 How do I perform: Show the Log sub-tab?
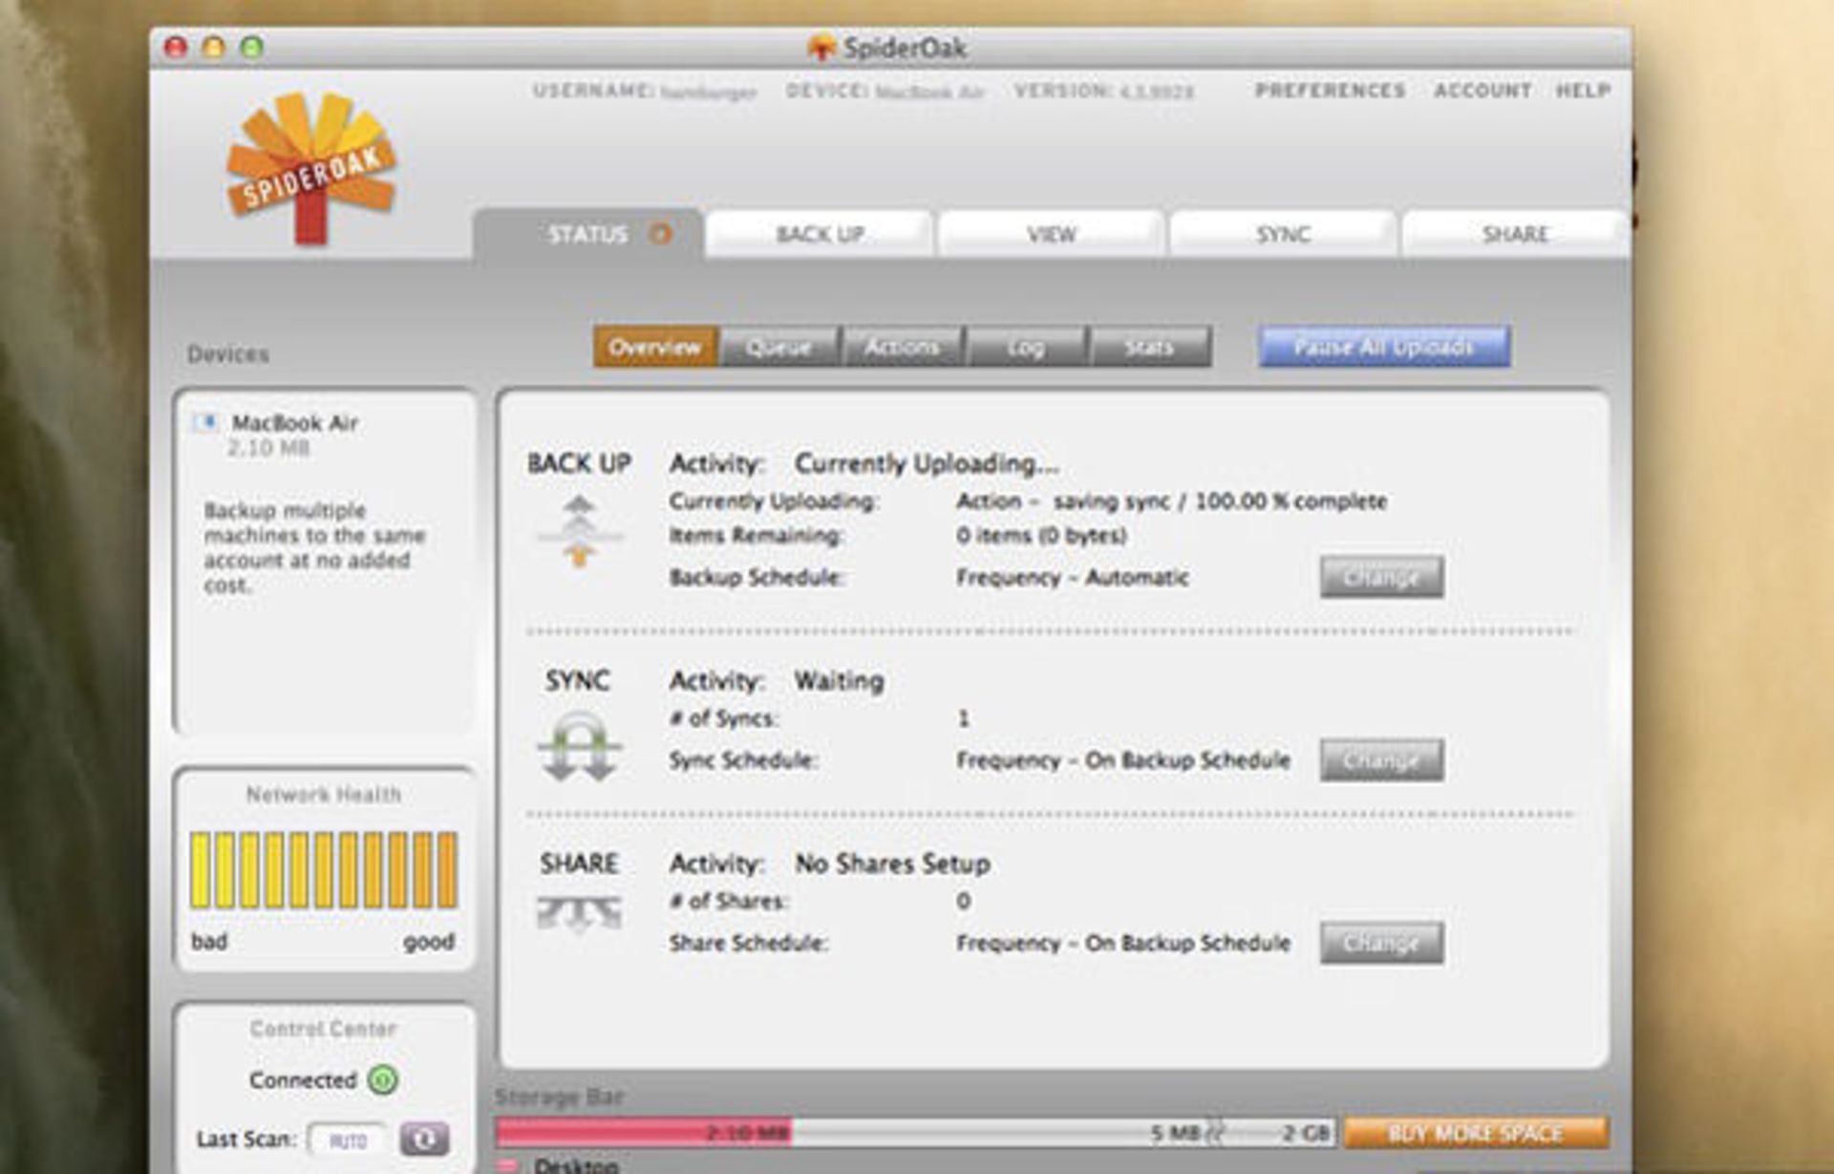click(1026, 347)
